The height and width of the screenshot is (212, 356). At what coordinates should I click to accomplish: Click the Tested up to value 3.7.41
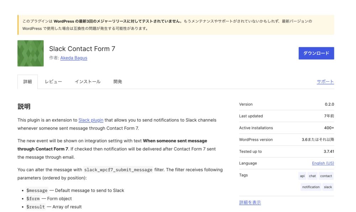[329, 152]
